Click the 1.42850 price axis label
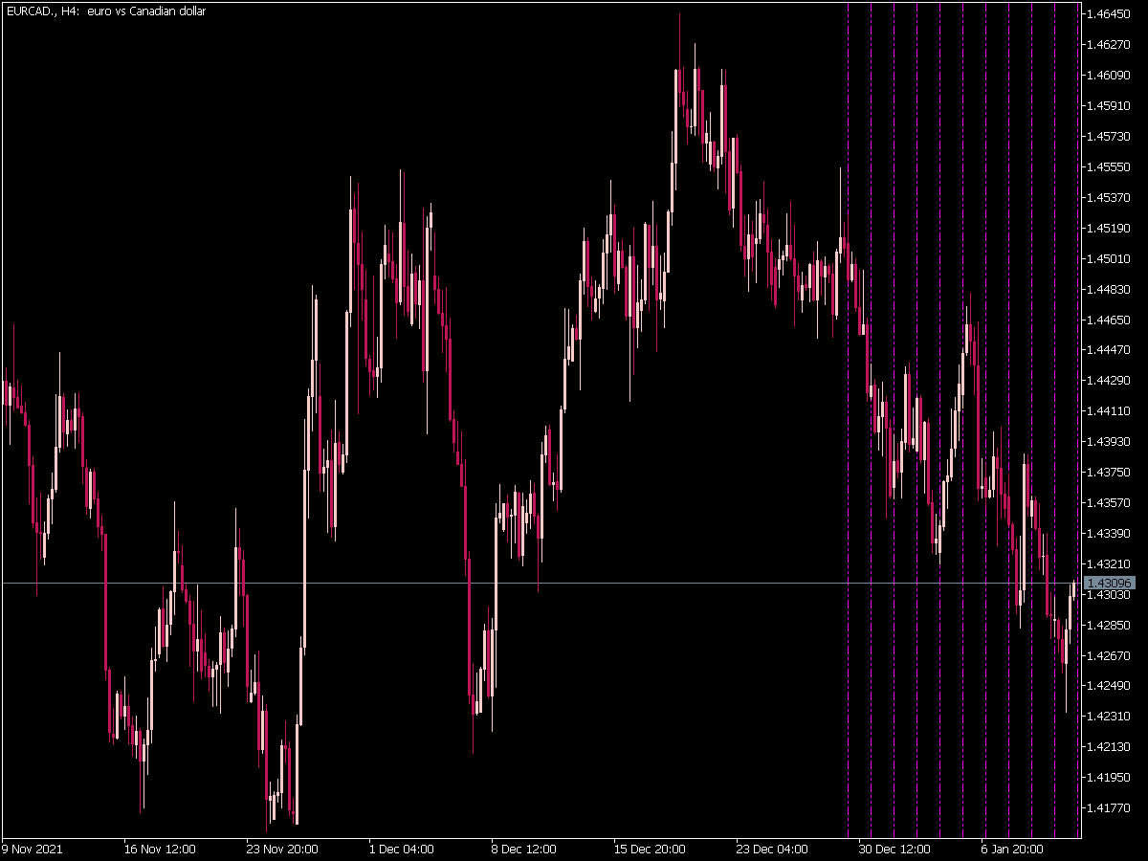This screenshot has width=1148, height=861. pos(1110,625)
